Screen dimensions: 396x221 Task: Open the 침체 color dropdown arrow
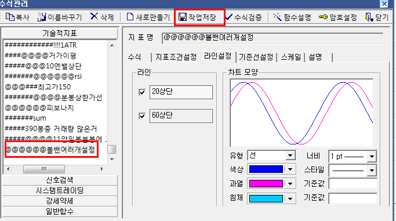tap(290, 199)
